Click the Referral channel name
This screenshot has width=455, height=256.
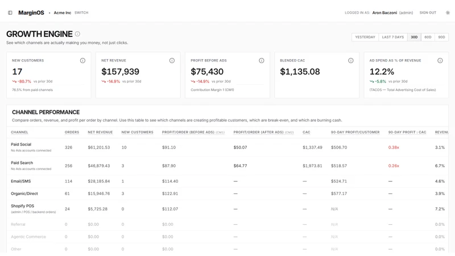pos(18,224)
